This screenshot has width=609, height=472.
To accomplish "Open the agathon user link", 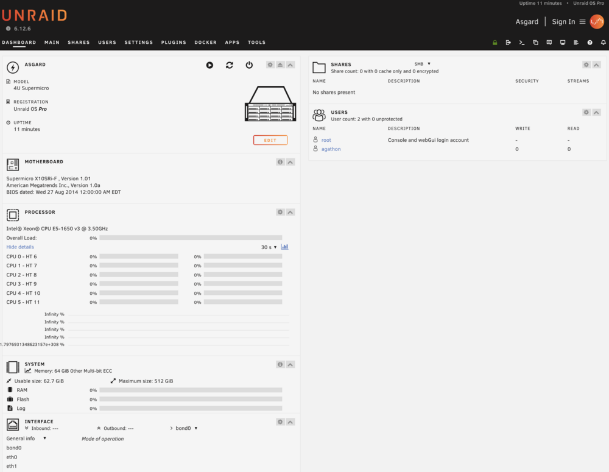I will tap(331, 149).
